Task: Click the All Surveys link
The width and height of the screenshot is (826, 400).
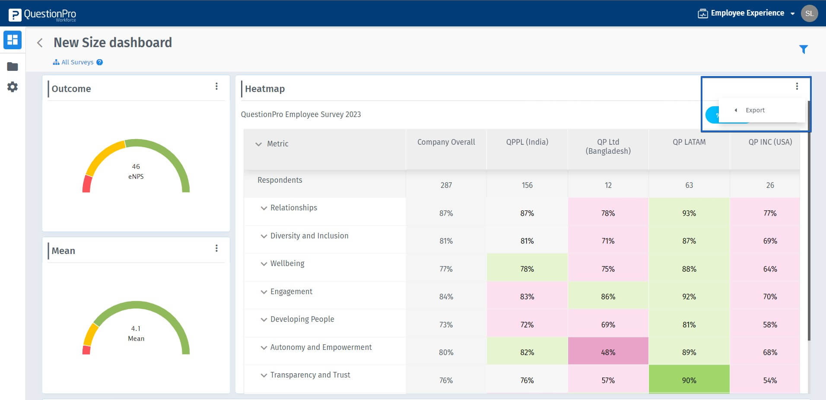Action: 77,62
